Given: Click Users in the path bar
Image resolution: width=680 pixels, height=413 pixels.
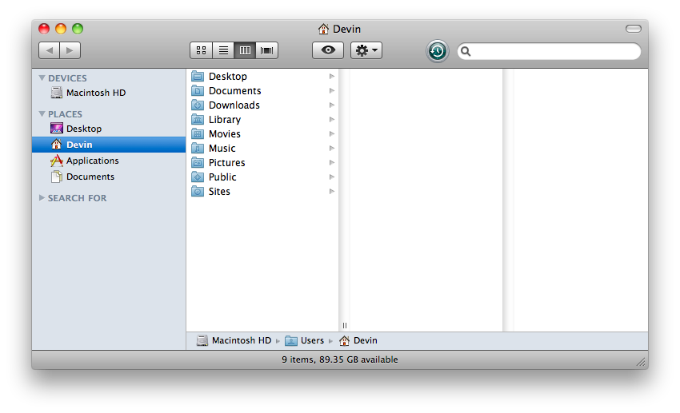Looking at the screenshot, I should click(x=305, y=340).
